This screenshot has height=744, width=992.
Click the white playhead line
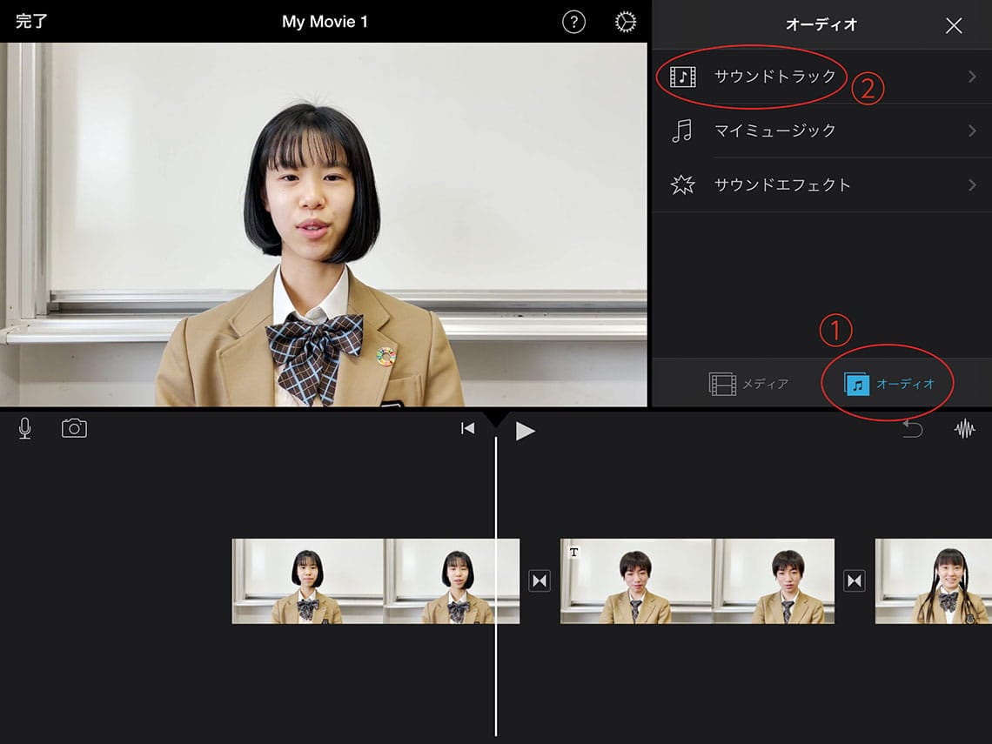496,586
